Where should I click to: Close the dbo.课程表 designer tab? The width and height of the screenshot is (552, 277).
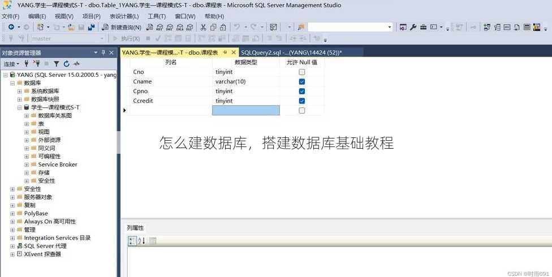tap(234, 53)
